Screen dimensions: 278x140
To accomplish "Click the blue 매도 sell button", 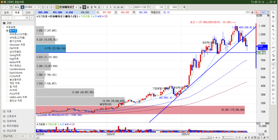I will pyautogui.click(x=264, y=12).
